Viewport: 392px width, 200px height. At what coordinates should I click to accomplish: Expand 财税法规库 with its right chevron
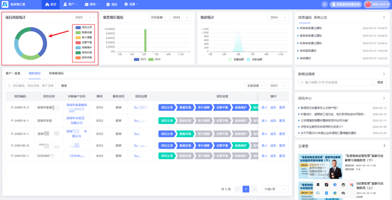384,74
